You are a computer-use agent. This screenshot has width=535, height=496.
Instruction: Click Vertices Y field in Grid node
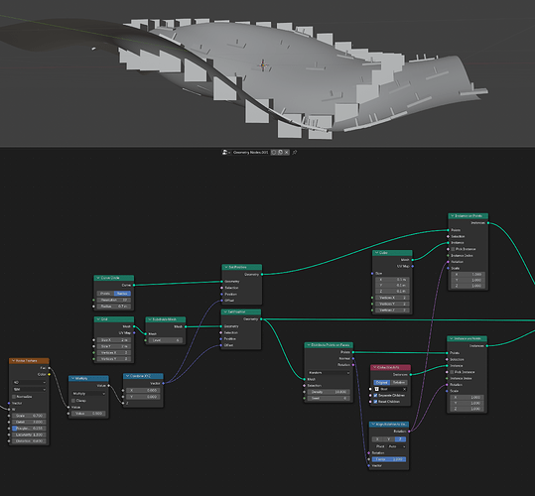tap(114, 359)
